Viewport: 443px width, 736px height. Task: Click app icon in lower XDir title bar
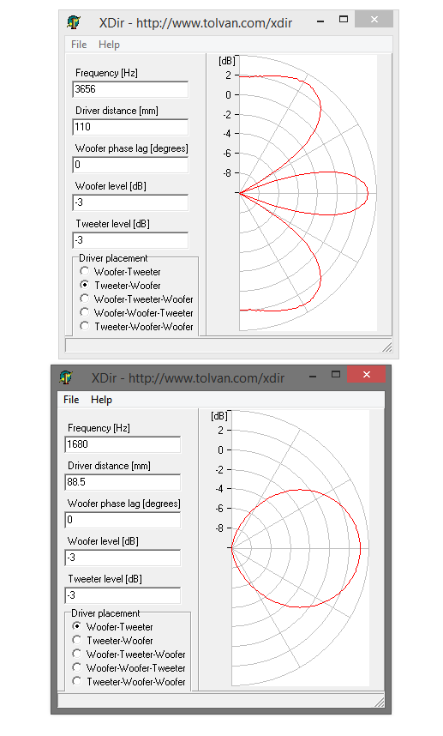pos(66,377)
